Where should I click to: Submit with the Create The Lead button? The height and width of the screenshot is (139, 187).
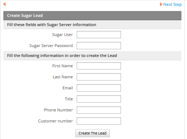pyautogui.click(x=93, y=133)
